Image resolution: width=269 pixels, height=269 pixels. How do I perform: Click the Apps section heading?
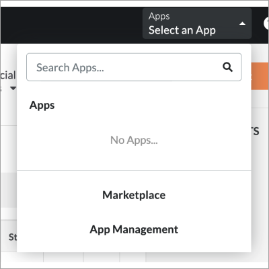pyautogui.click(x=42, y=105)
